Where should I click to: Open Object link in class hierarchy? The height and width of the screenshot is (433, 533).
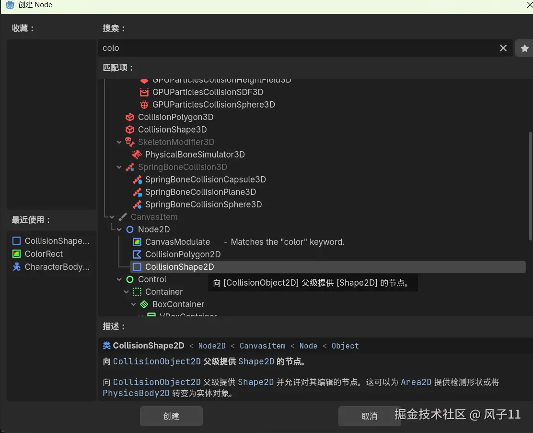click(345, 346)
